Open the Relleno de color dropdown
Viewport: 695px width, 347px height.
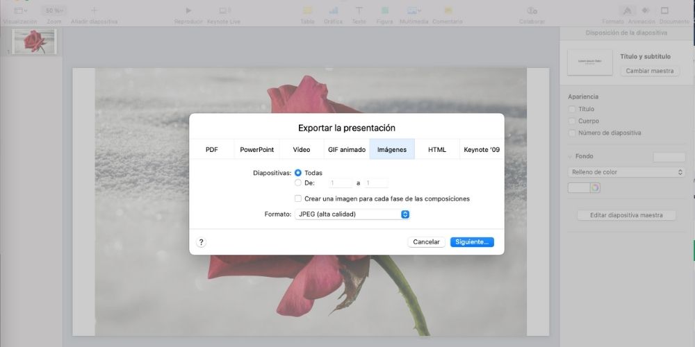pyautogui.click(x=626, y=172)
